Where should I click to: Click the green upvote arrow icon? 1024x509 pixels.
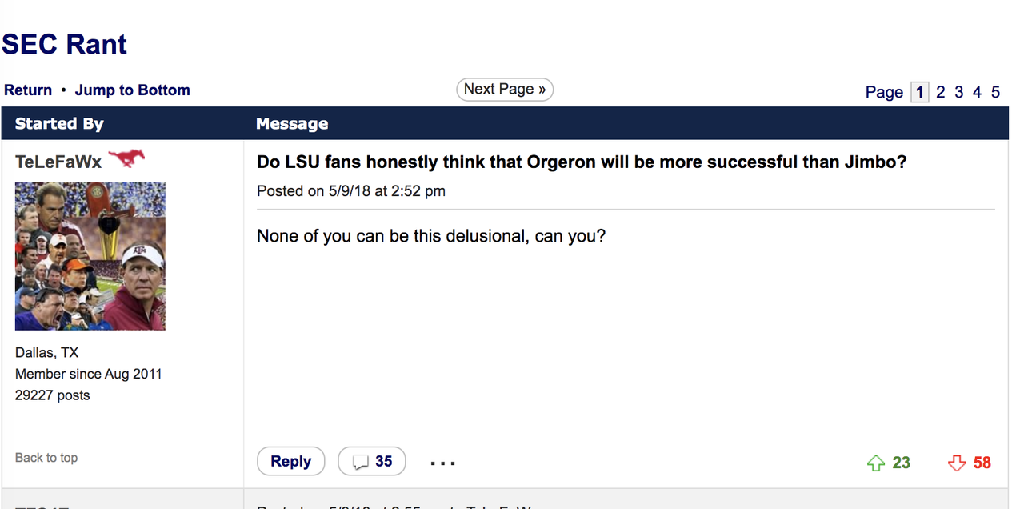click(x=876, y=463)
